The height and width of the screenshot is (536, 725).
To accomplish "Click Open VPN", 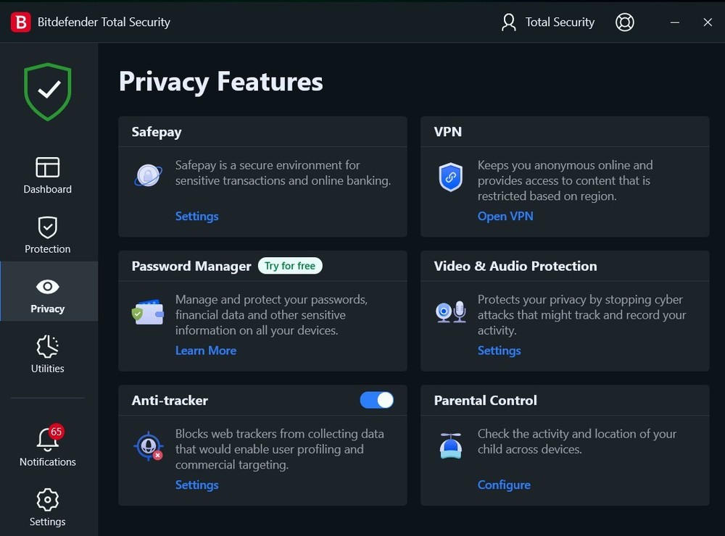I will [x=505, y=216].
